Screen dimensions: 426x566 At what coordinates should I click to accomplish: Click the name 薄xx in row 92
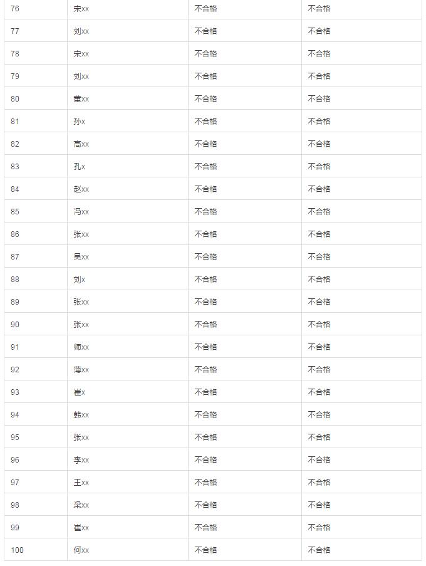coord(81,370)
